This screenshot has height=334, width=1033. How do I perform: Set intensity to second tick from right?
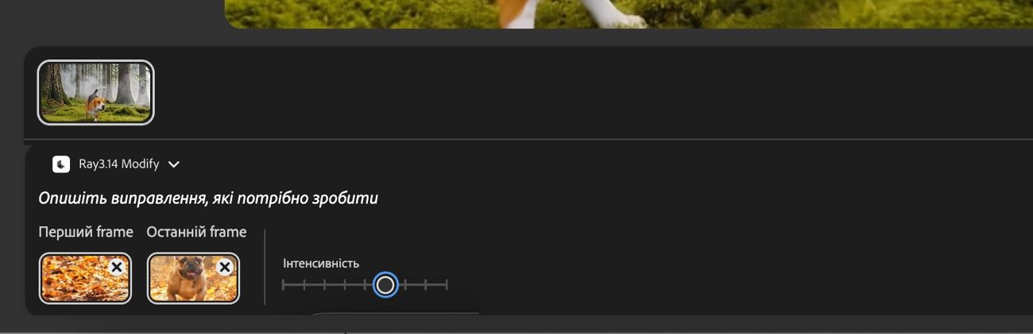427,285
